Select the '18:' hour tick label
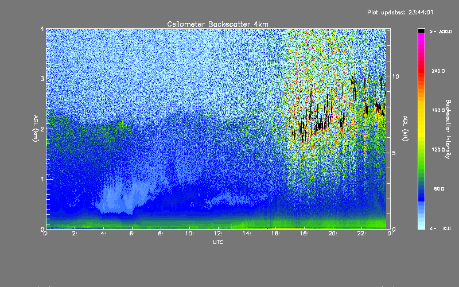The height and width of the screenshot is (287, 459). click(x=305, y=234)
